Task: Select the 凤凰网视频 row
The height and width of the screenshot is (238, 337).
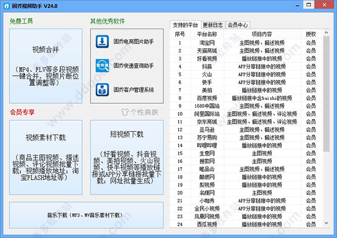Action: coord(247,217)
